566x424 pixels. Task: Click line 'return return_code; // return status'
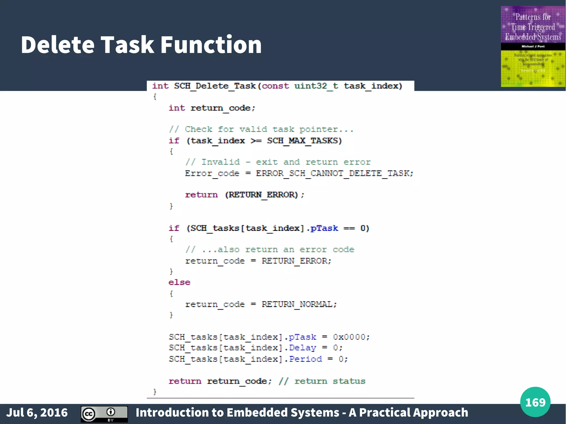tap(267, 381)
